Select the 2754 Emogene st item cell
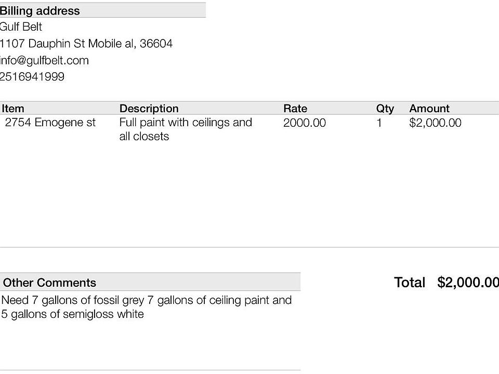The width and height of the screenshot is (499, 374). pos(50,123)
